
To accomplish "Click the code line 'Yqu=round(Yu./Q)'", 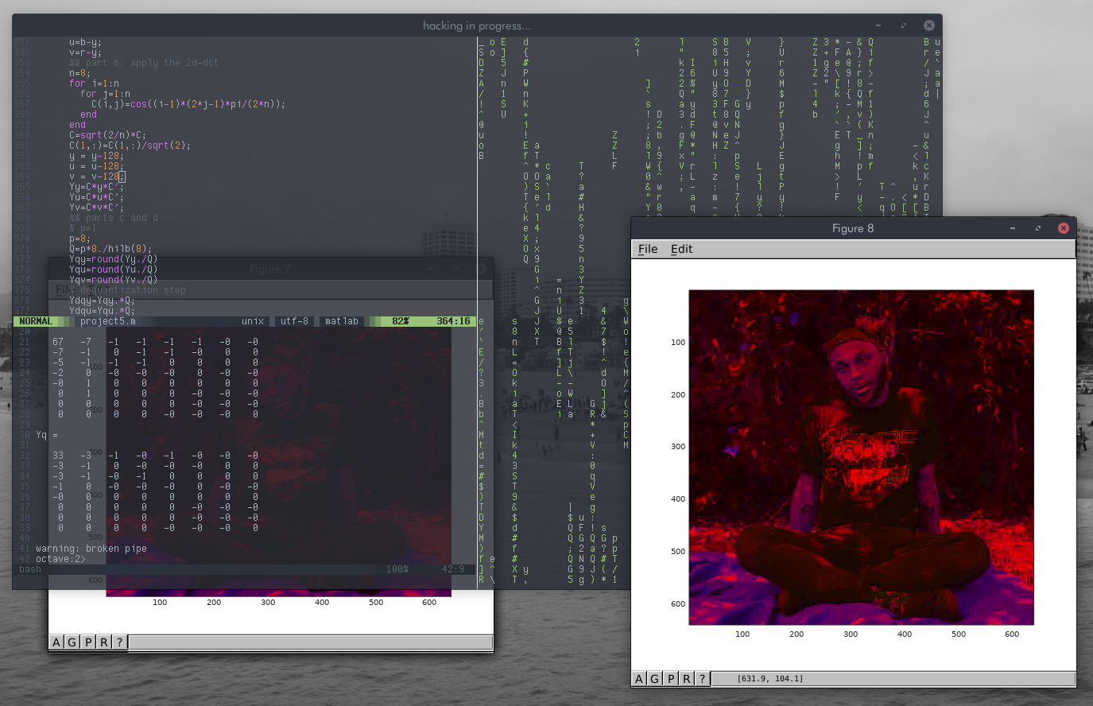I will click(x=113, y=270).
